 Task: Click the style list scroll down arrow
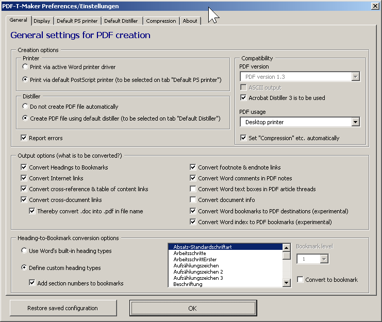click(287, 282)
